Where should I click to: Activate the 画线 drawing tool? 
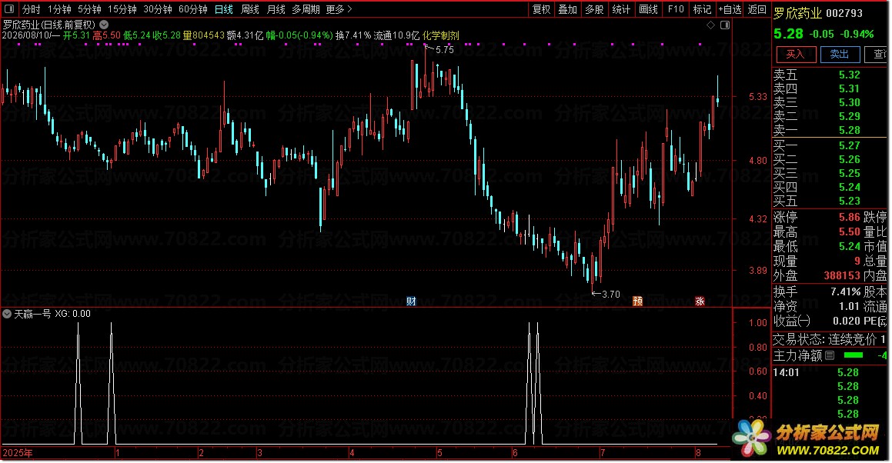649,9
